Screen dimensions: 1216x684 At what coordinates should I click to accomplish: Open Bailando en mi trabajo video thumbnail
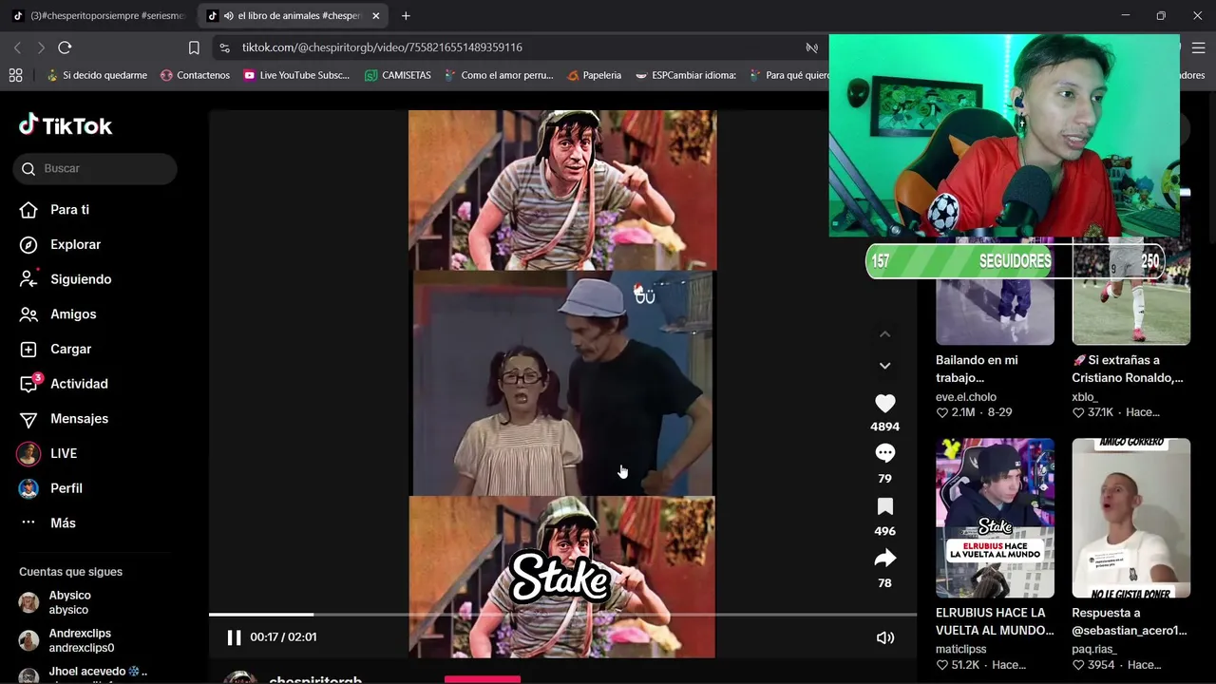click(995, 291)
